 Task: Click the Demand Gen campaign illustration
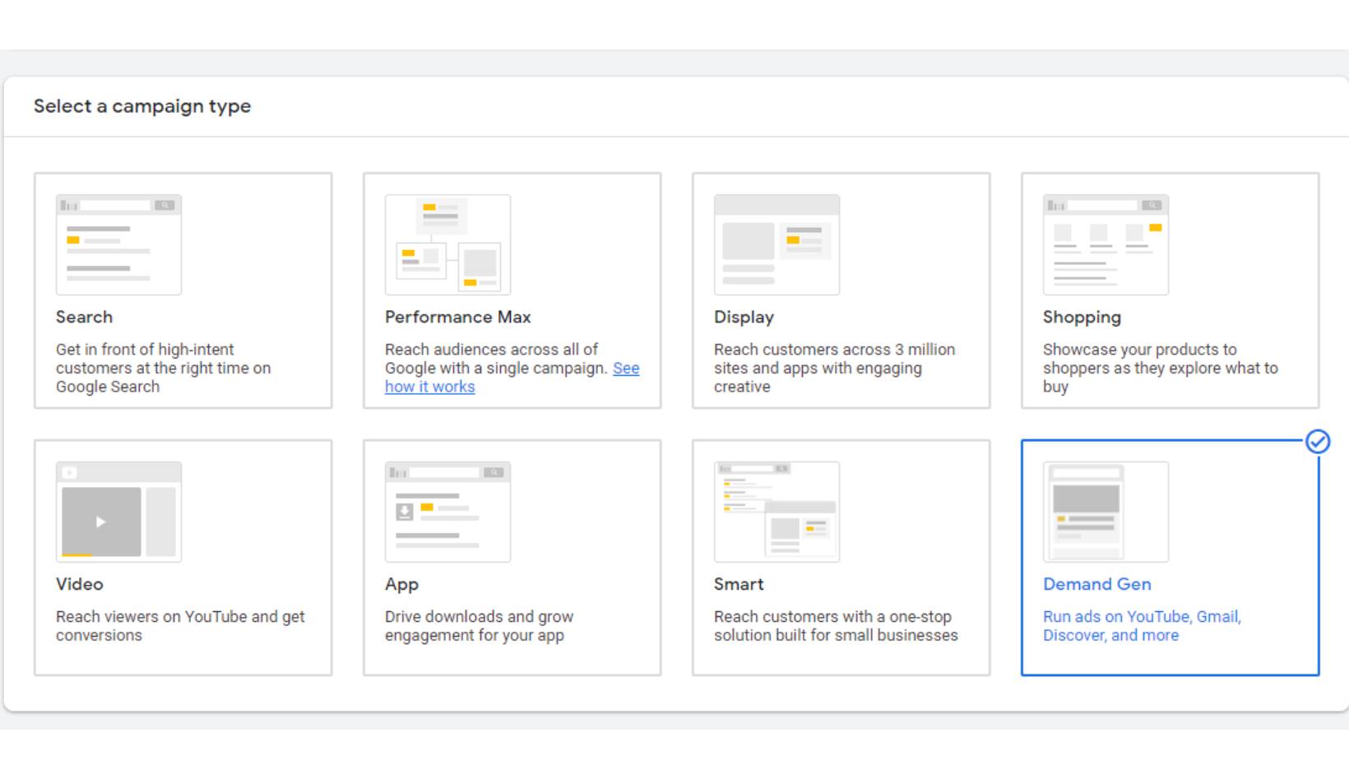[x=1106, y=512]
